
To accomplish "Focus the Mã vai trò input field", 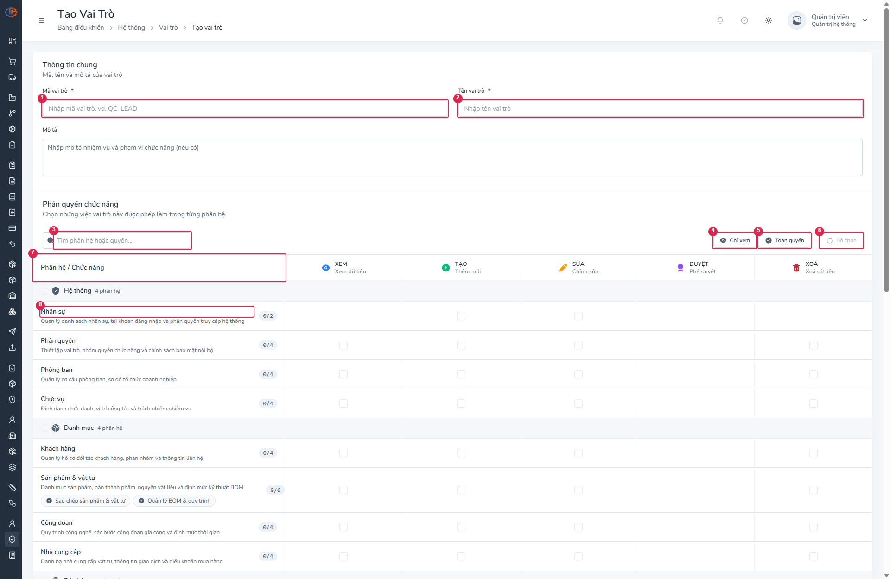I will pos(245,108).
